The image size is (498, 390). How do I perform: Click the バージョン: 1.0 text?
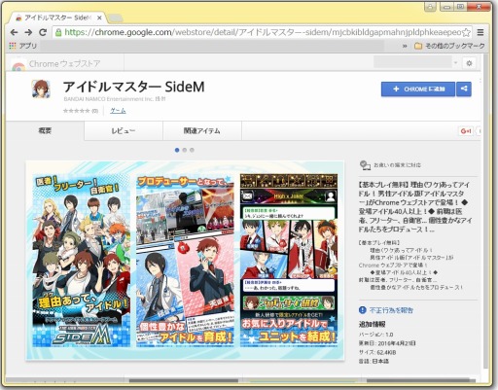(x=375, y=335)
